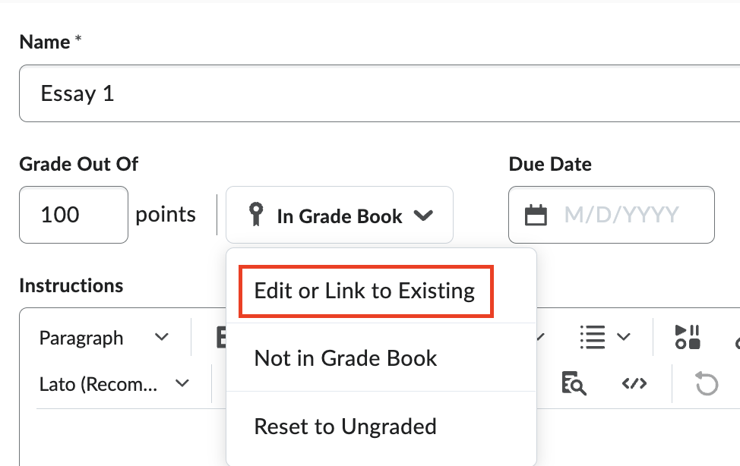Open HTML source code view
The width and height of the screenshot is (740, 466).
[x=635, y=384]
